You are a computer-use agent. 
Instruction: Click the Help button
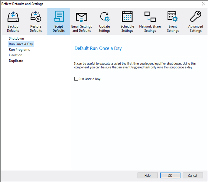(x=148, y=176)
